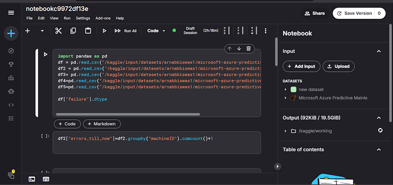This screenshot has width=393, height=185.
Task: Click the notebook title notebookc9972df13e
Action: tap(57, 9)
